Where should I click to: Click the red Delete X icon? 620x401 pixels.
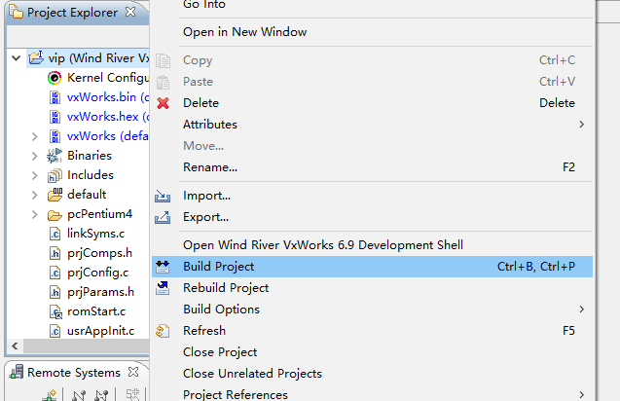pyautogui.click(x=163, y=103)
